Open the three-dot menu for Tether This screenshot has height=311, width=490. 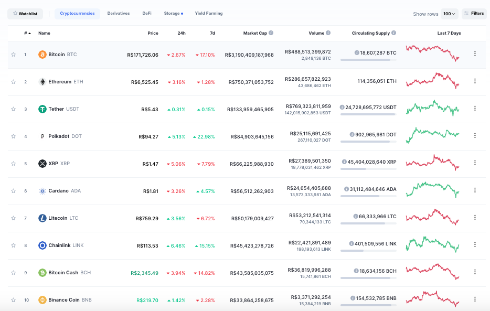475,108
